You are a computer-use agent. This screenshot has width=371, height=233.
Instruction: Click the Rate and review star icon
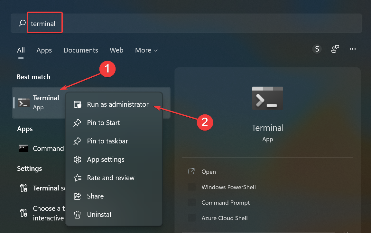pyautogui.click(x=77, y=178)
